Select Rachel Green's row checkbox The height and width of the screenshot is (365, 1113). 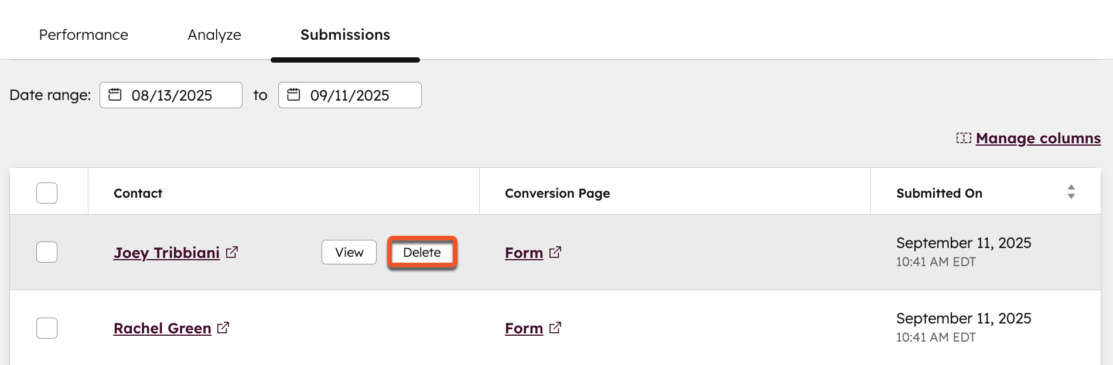[47, 328]
